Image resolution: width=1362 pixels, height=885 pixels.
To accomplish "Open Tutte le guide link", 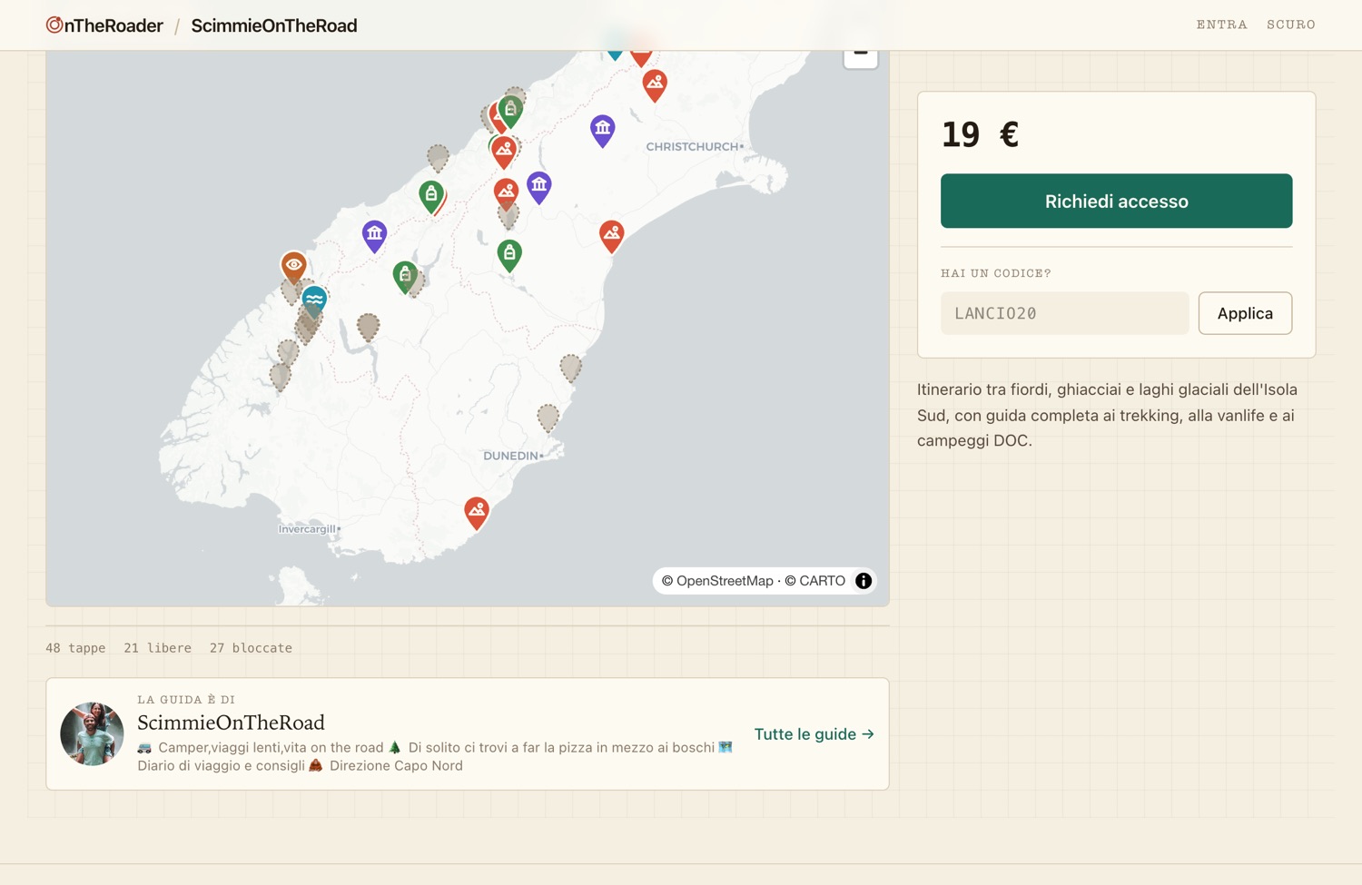I will pos(814,733).
